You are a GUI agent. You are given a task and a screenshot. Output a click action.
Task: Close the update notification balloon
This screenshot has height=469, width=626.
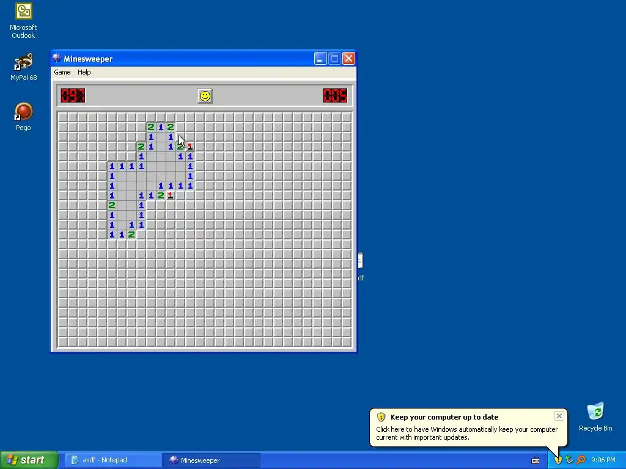559,416
